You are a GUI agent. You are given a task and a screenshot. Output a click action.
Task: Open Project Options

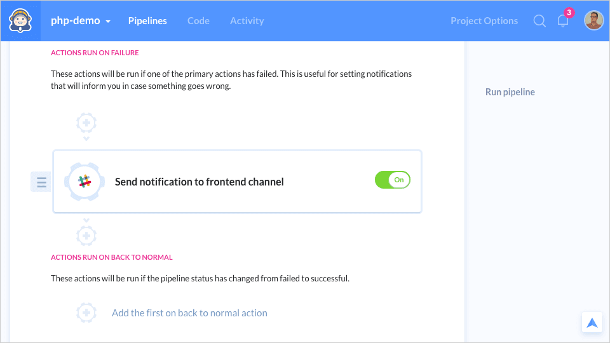pyautogui.click(x=484, y=21)
